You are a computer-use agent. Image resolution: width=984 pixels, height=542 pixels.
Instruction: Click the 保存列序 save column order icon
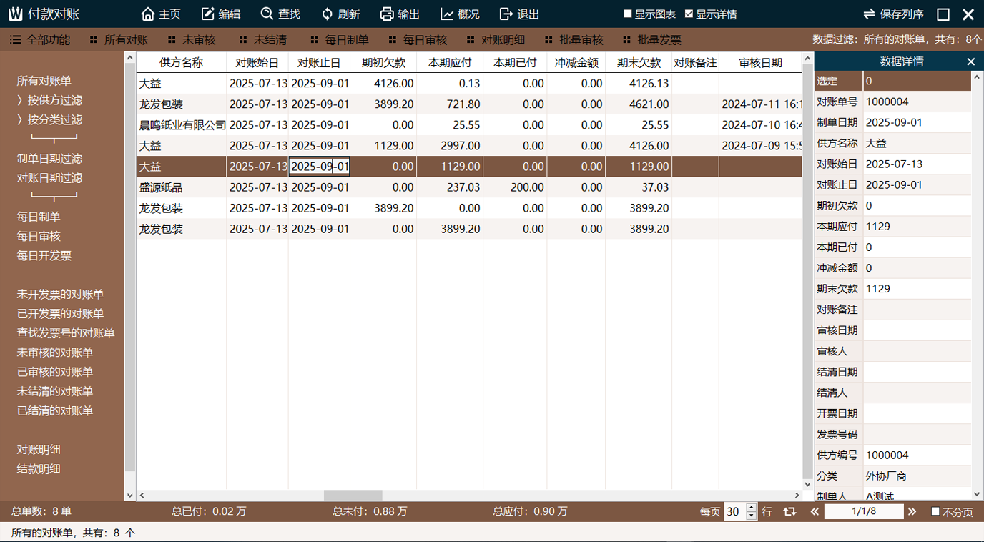869,14
